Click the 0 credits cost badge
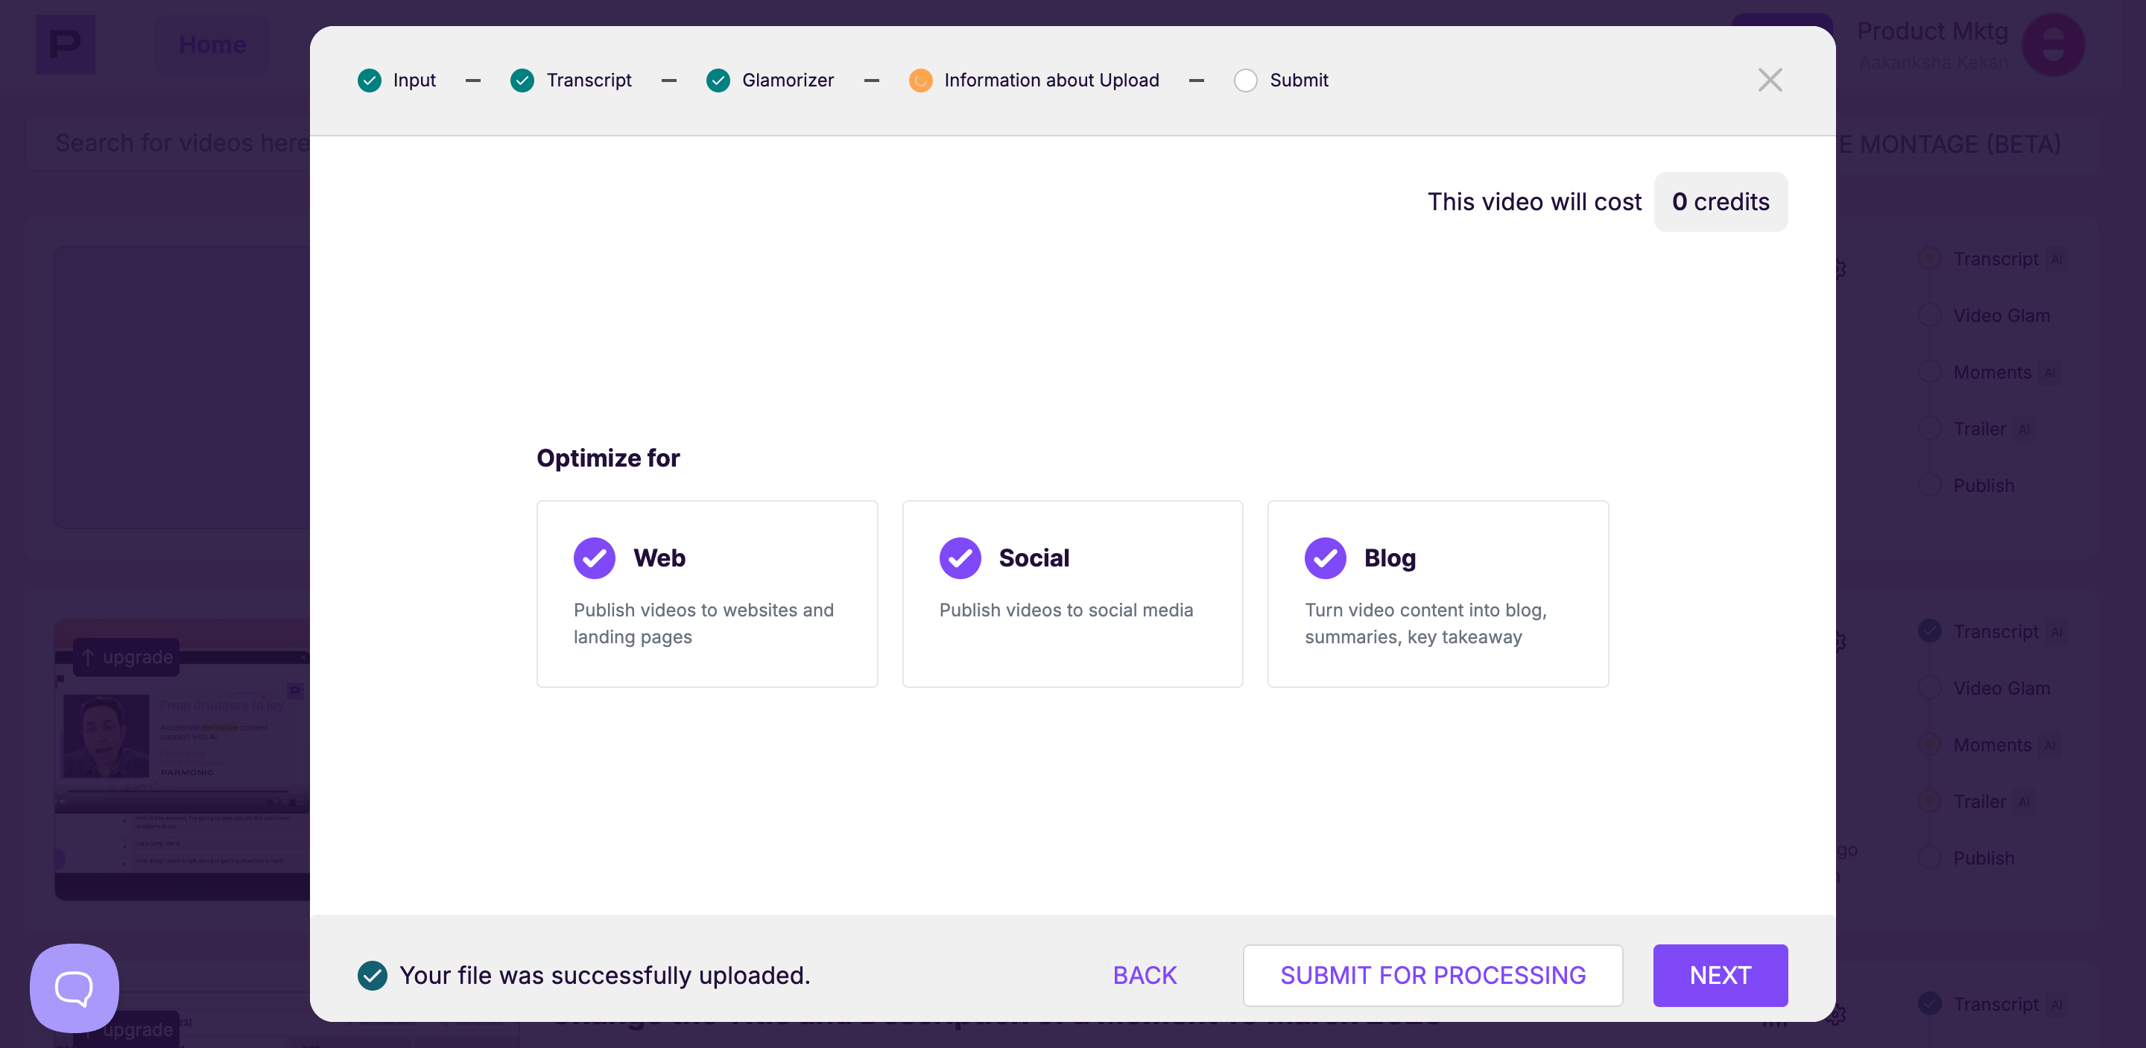 [1720, 201]
